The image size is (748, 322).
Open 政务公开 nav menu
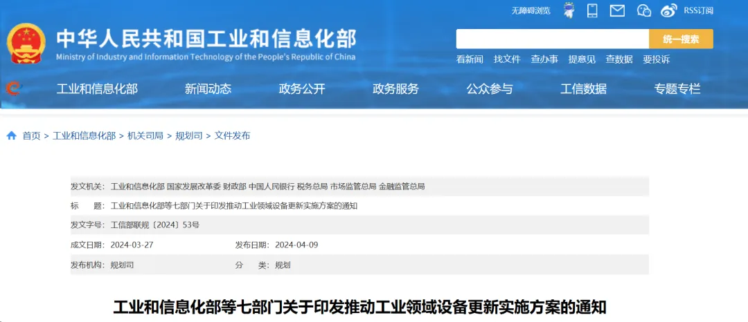point(302,88)
